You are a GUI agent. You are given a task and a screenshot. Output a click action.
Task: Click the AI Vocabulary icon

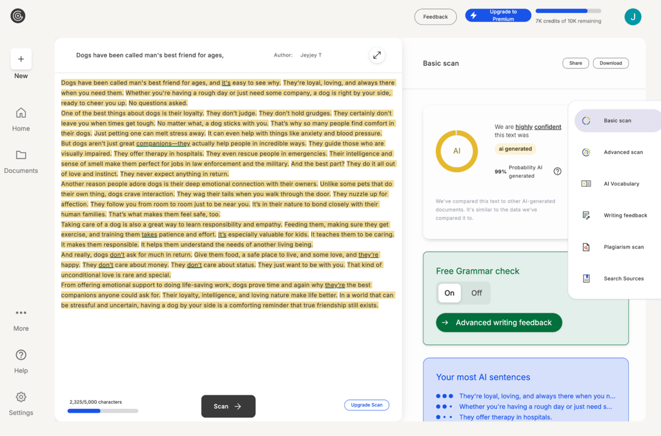point(586,184)
